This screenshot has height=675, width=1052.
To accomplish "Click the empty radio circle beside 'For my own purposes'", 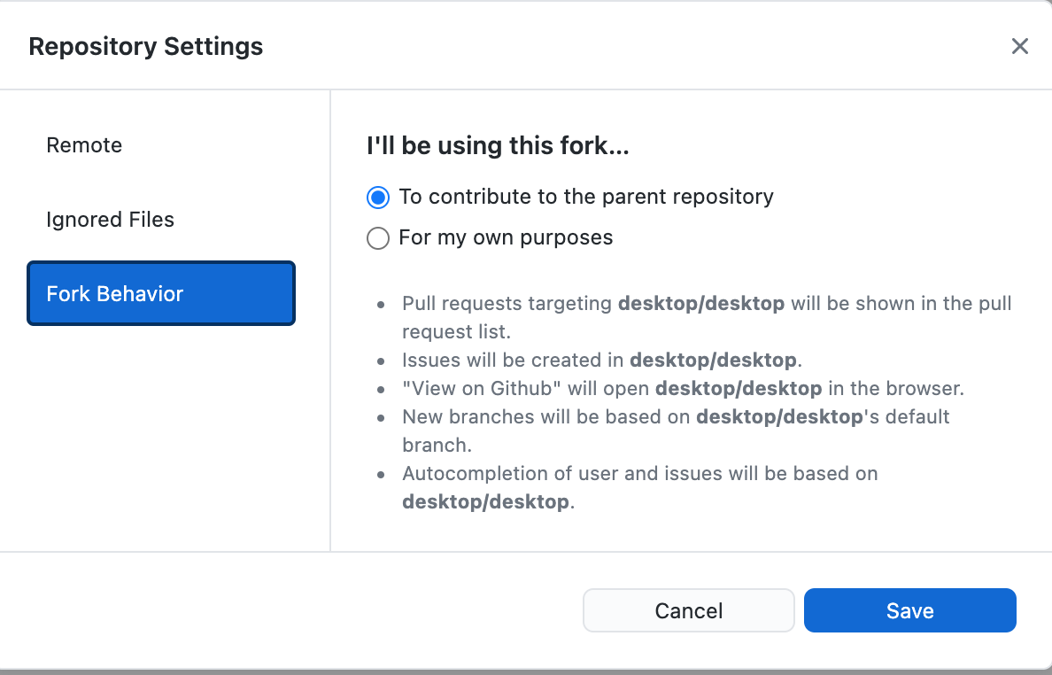I will (x=378, y=237).
